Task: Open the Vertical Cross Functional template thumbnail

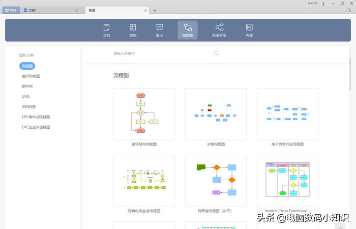Action: pyautogui.click(x=288, y=181)
